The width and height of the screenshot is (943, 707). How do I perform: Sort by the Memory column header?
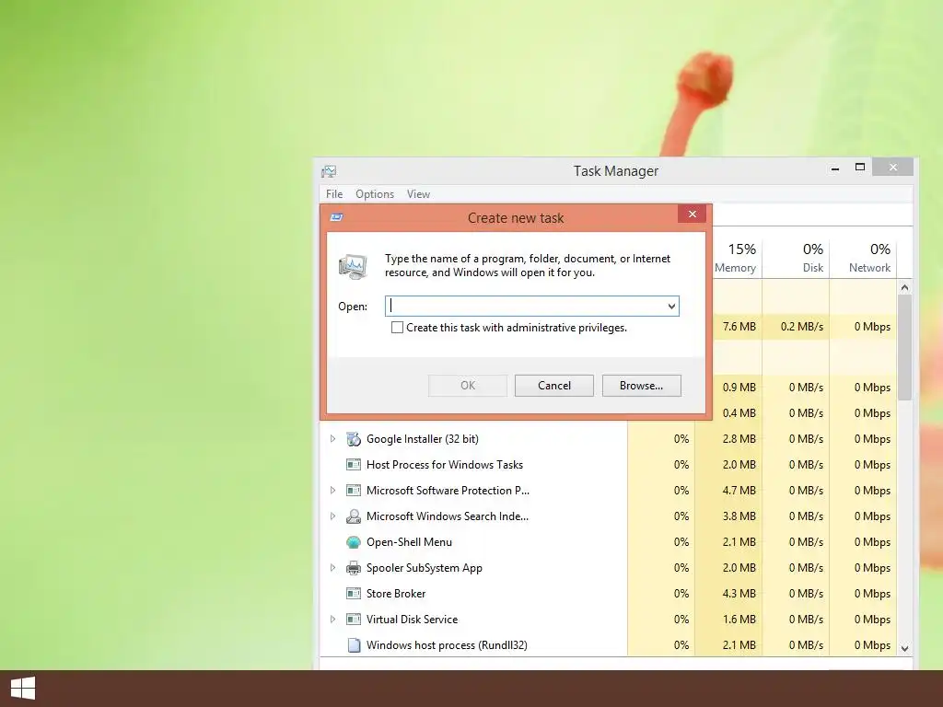click(735, 258)
